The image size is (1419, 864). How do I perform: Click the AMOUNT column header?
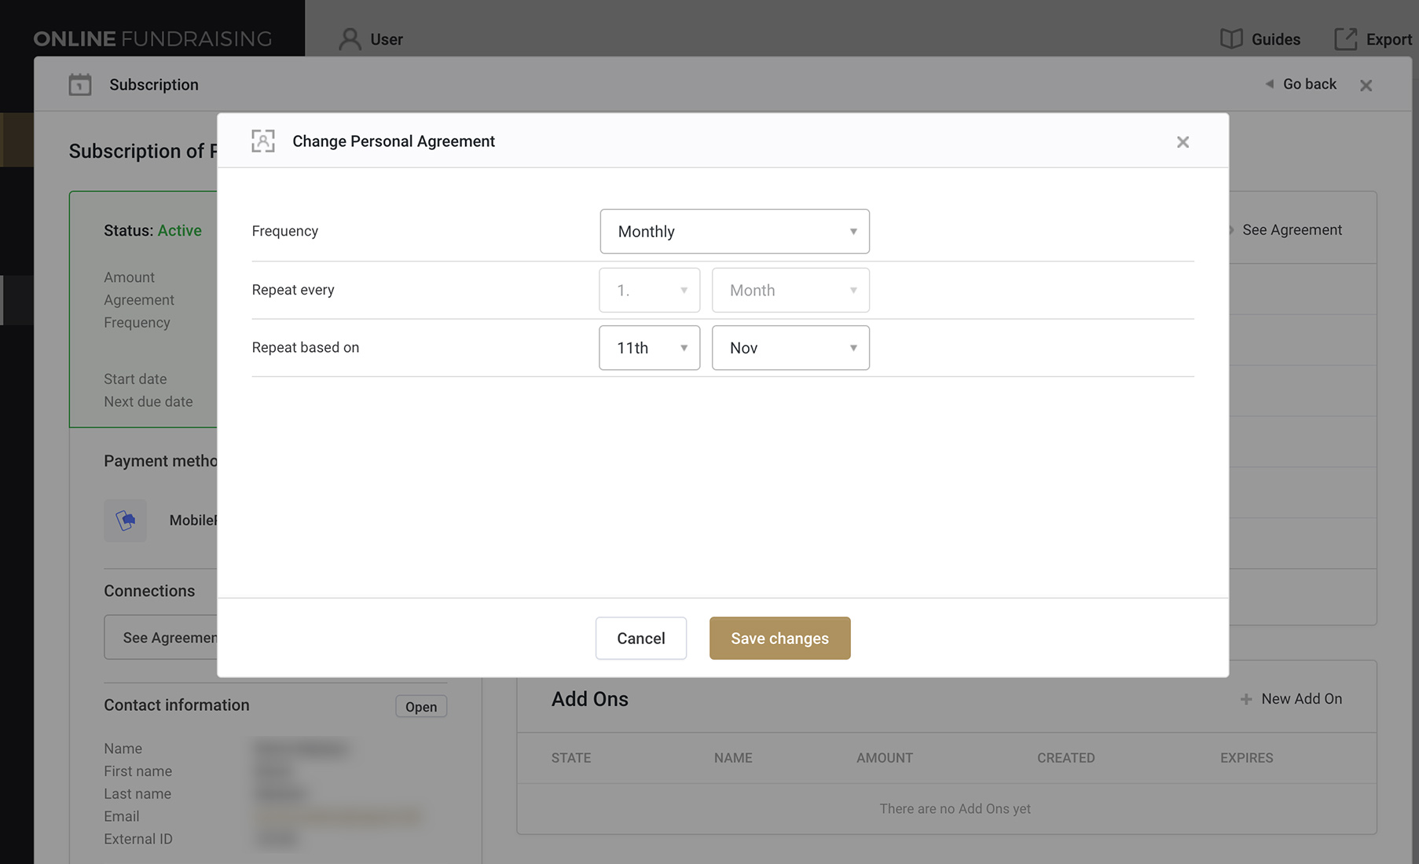pos(885,758)
